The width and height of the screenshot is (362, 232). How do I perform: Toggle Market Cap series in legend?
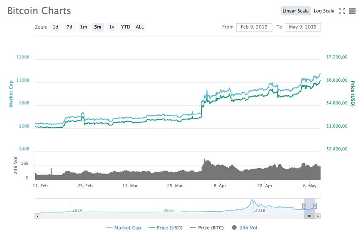(124, 227)
